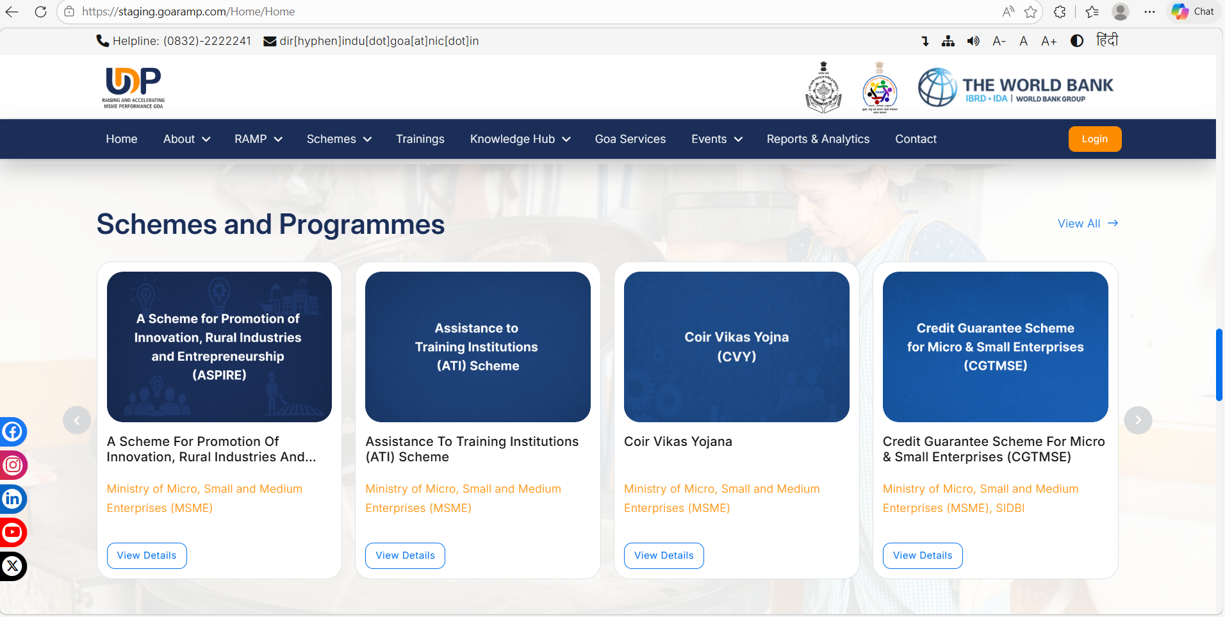Decrease font size with A- control
The height and width of the screenshot is (617, 1225).
point(999,41)
